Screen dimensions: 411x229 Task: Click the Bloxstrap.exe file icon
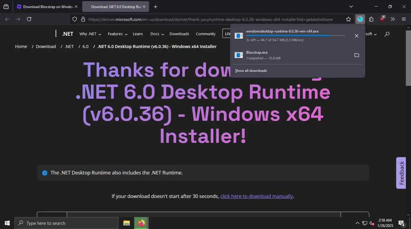coord(239,55)
